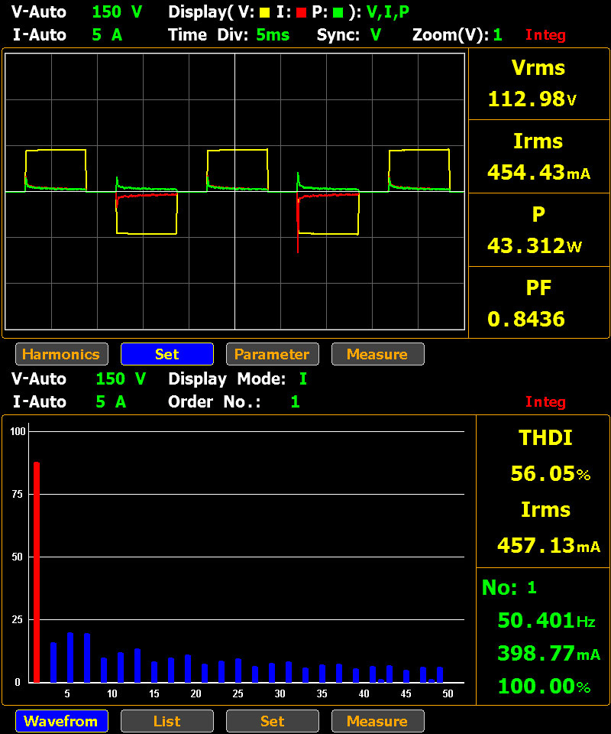Click the No: 1 harmonic number readout

tap(509, 587)
